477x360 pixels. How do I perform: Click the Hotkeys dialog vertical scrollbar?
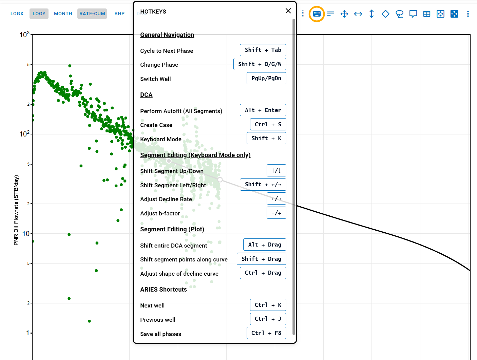click(293, 176)
